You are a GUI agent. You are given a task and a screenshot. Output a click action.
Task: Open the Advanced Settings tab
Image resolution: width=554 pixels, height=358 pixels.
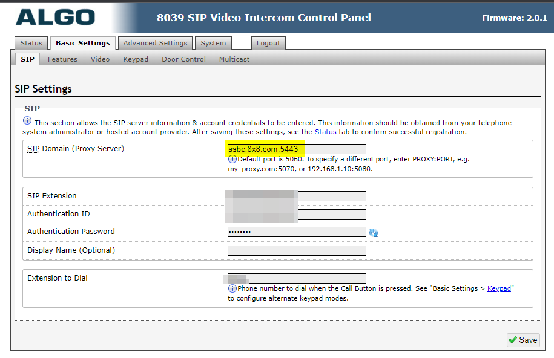tap(155, 43)
